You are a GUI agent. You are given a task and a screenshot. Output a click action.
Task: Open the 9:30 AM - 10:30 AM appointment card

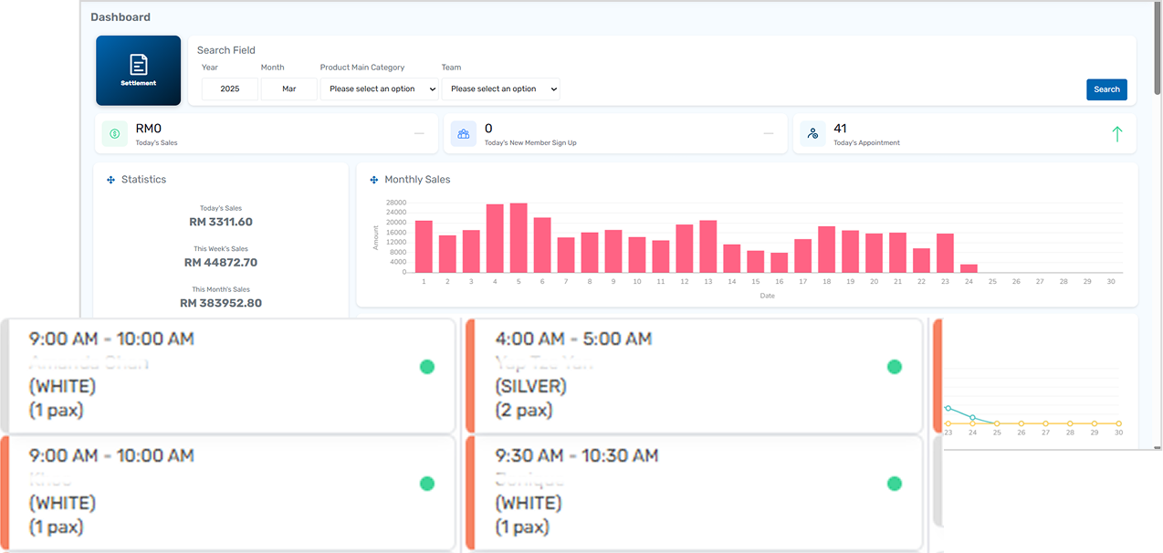[694, 494]
